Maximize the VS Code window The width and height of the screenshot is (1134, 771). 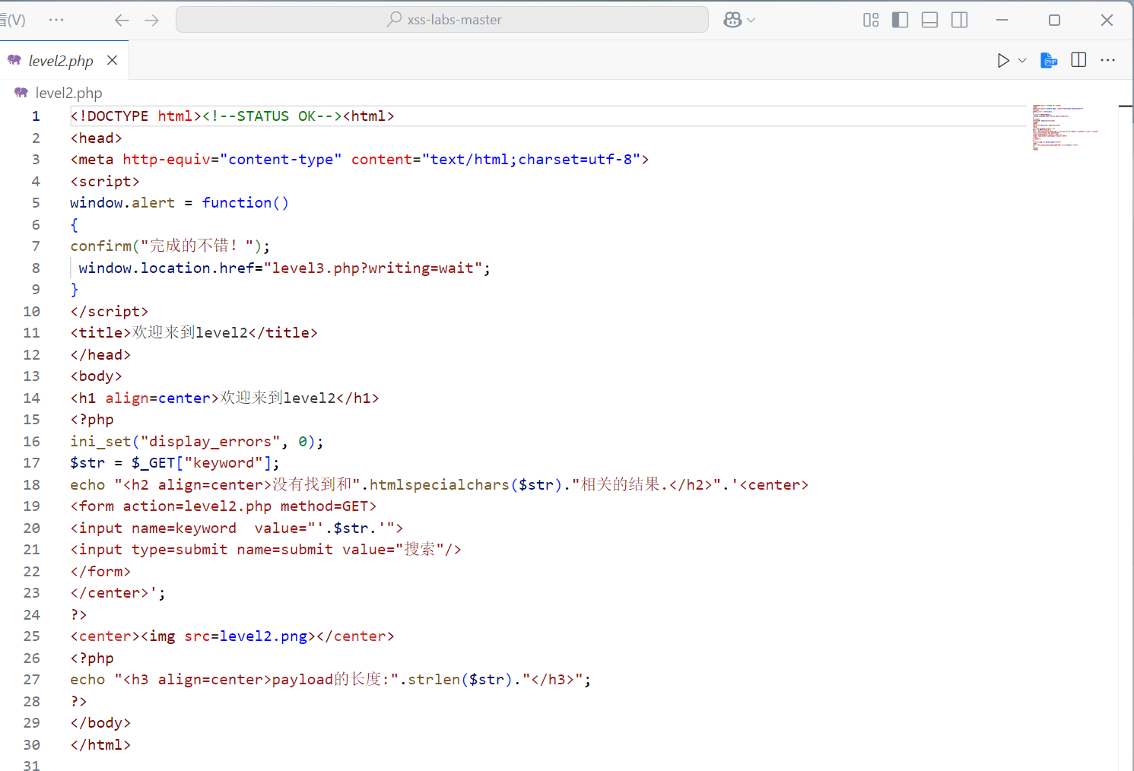pos(1054,20)
